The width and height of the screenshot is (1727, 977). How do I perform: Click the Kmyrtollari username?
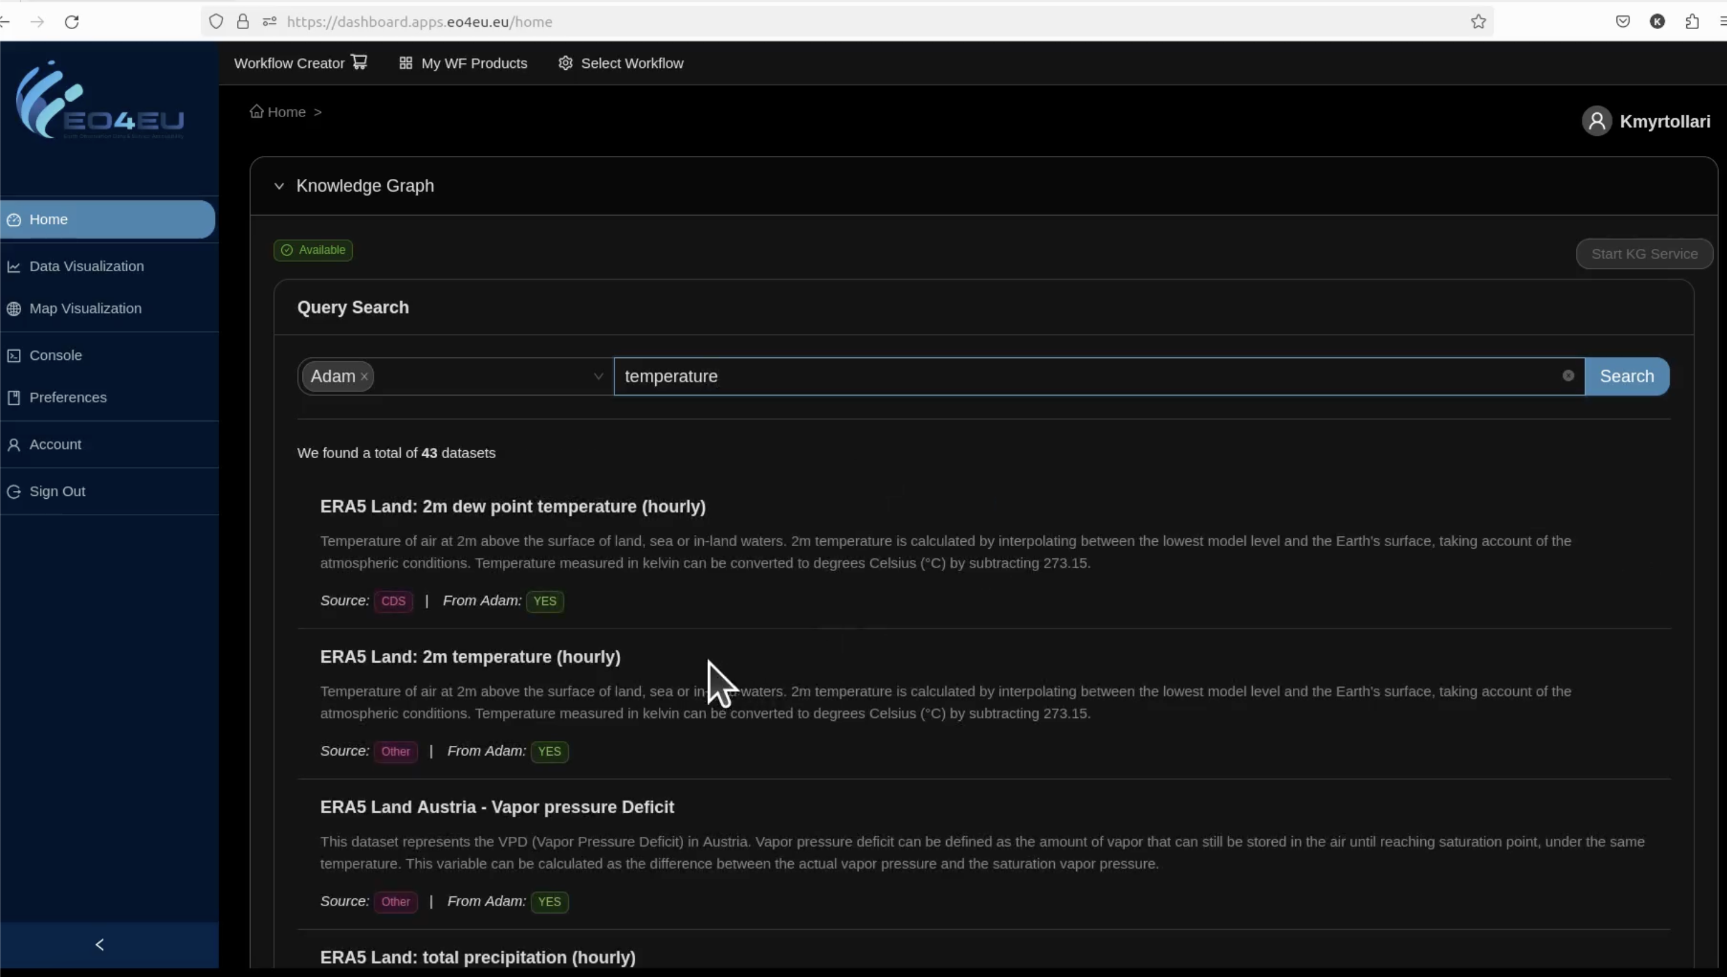[x=1665, y=121]
